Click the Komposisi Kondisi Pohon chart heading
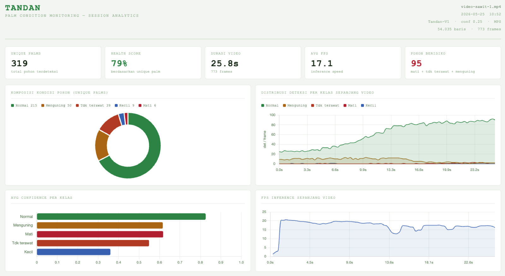This screenshot has height=276, width=505. click(59, 93)
